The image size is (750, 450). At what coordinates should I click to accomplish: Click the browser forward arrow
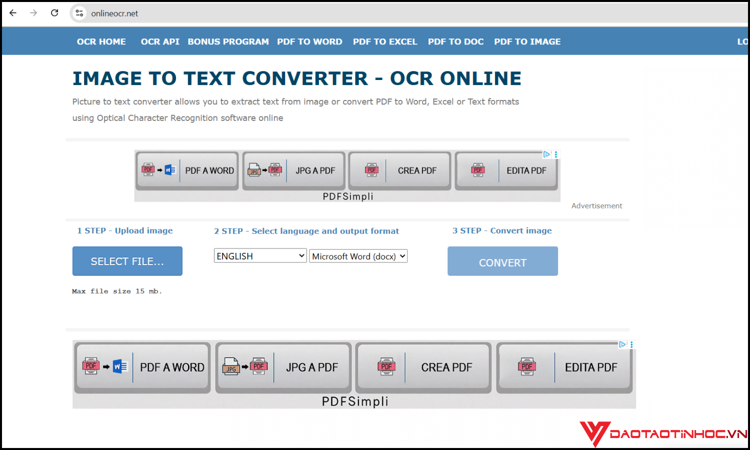click(33, 13)
